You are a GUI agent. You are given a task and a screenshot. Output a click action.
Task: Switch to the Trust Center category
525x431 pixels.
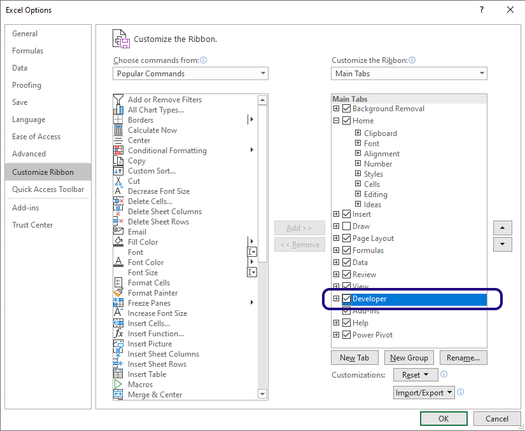[32, 225]
